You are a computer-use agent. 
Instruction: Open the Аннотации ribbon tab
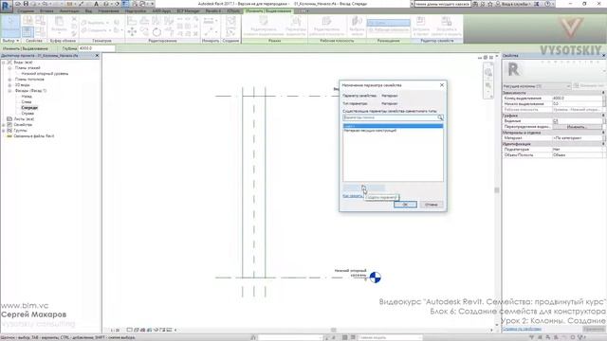[69, 11]
